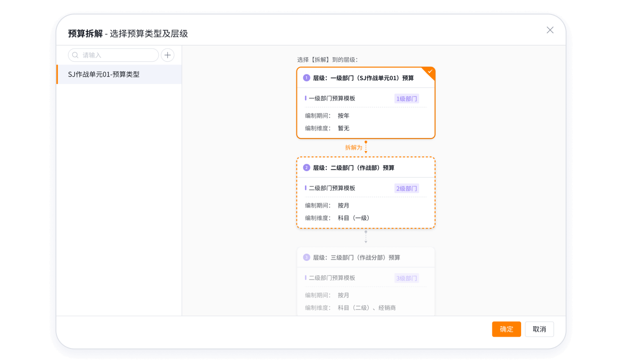Click the 拆解为 connector label
Screen dimensions: 622x363
coord(353,148)
